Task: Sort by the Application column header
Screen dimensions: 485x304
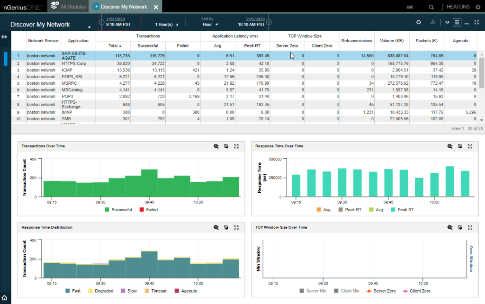Action: 78,41
